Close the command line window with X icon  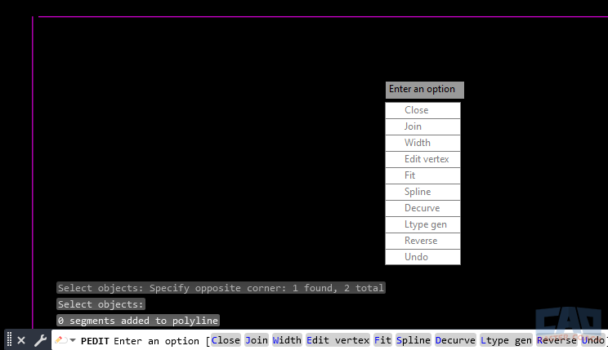coord(21,340)
